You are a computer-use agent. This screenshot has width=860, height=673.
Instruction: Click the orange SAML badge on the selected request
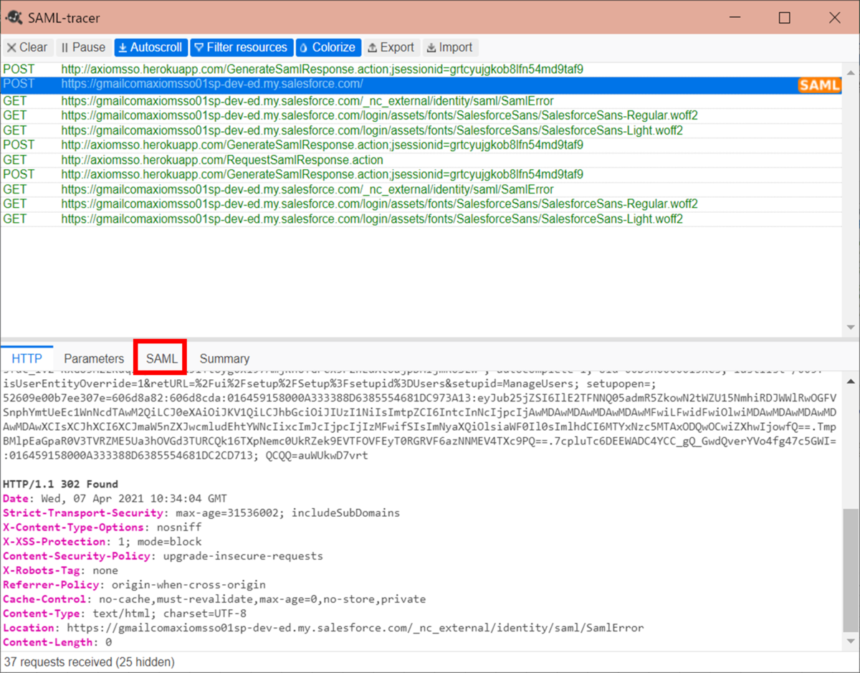[819, 86]
